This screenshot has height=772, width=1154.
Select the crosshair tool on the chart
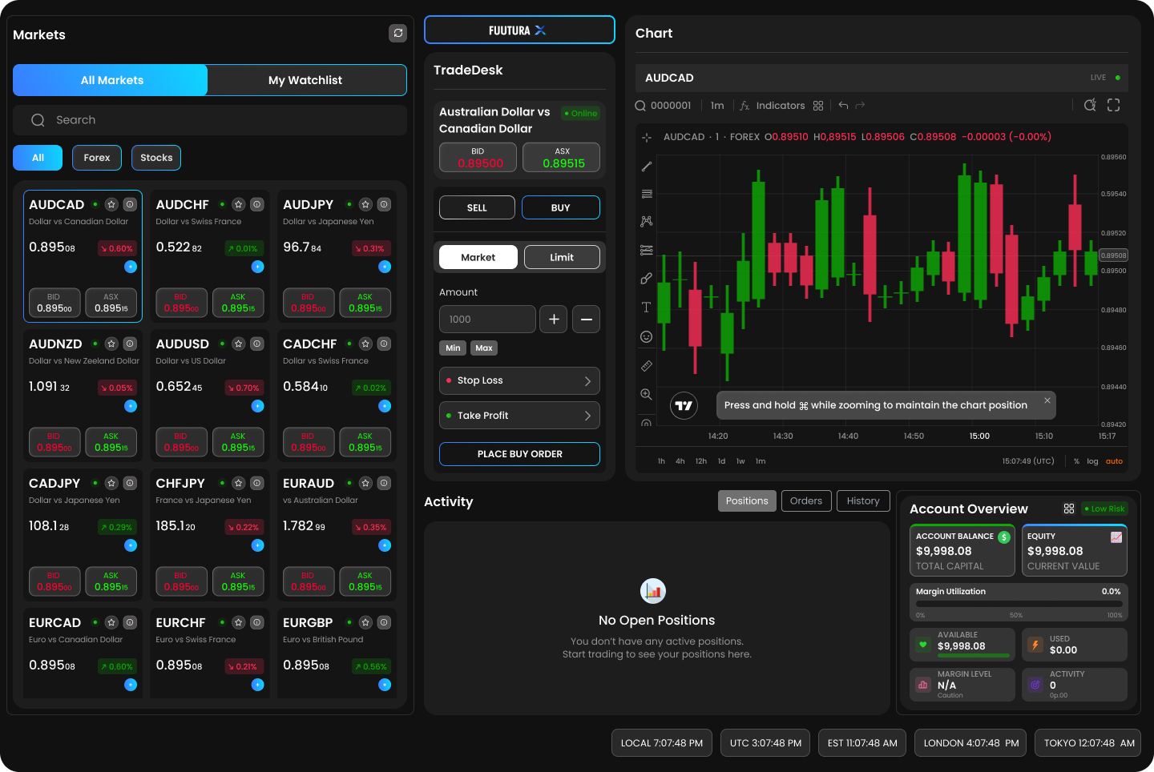click(646, 137)
